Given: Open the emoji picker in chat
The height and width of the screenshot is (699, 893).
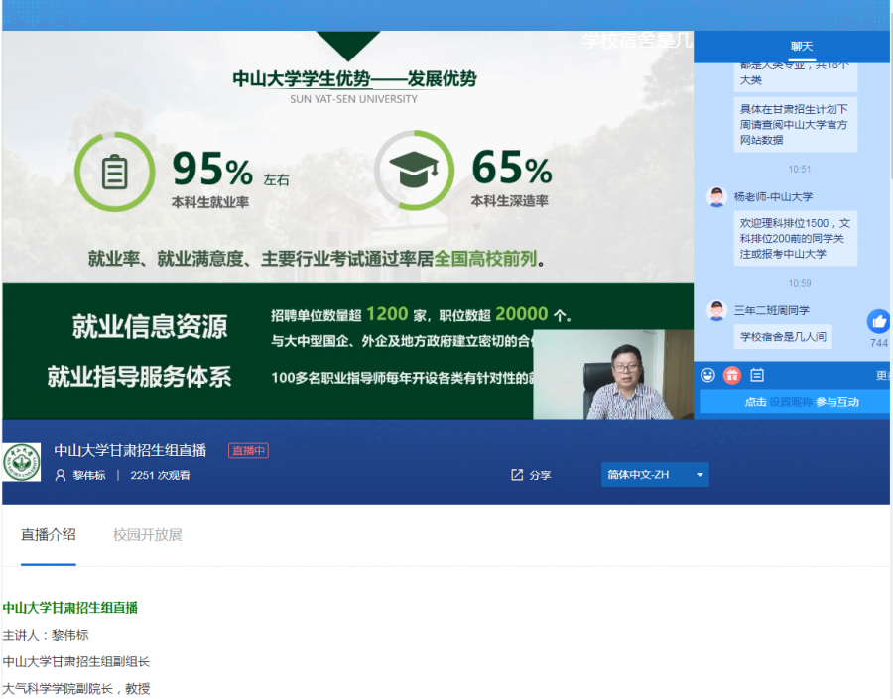Looking at the screenshot, I should coord(707,375).
